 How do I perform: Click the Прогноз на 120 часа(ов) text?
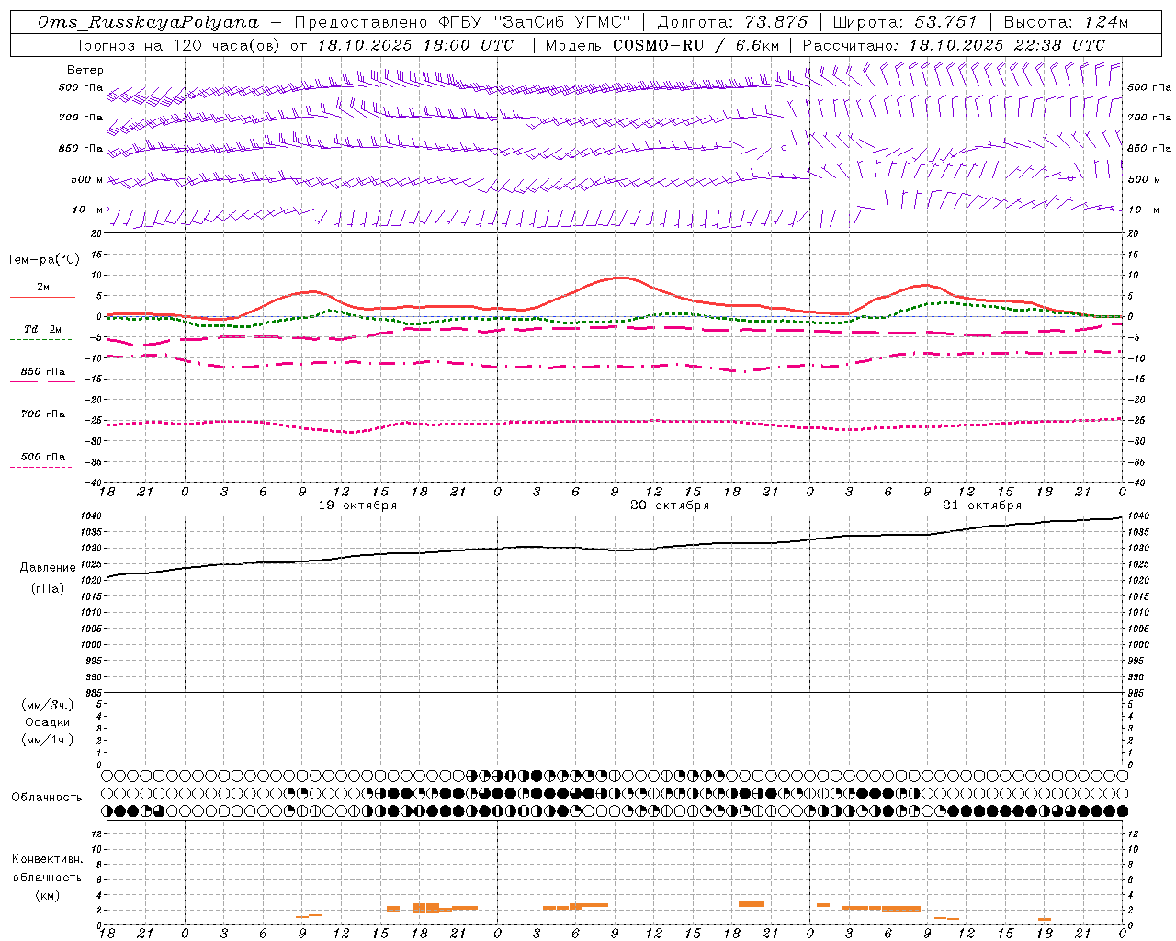pyautogui.click(x=176, y=45)
